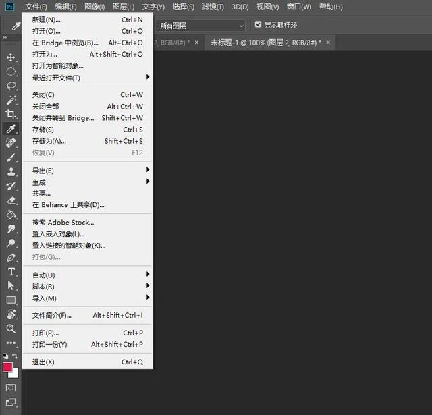Open the 3D(D) menu
The height and width of the screenshot is (415, 432).
(240, 7)
